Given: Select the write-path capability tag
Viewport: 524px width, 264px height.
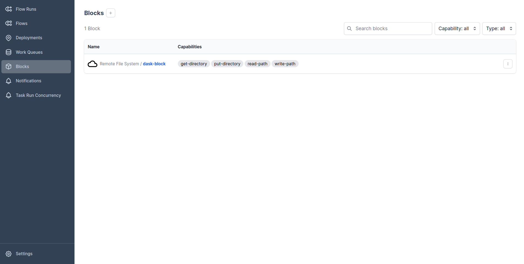Looking at the screenshot, I should [x=285, y=64].
